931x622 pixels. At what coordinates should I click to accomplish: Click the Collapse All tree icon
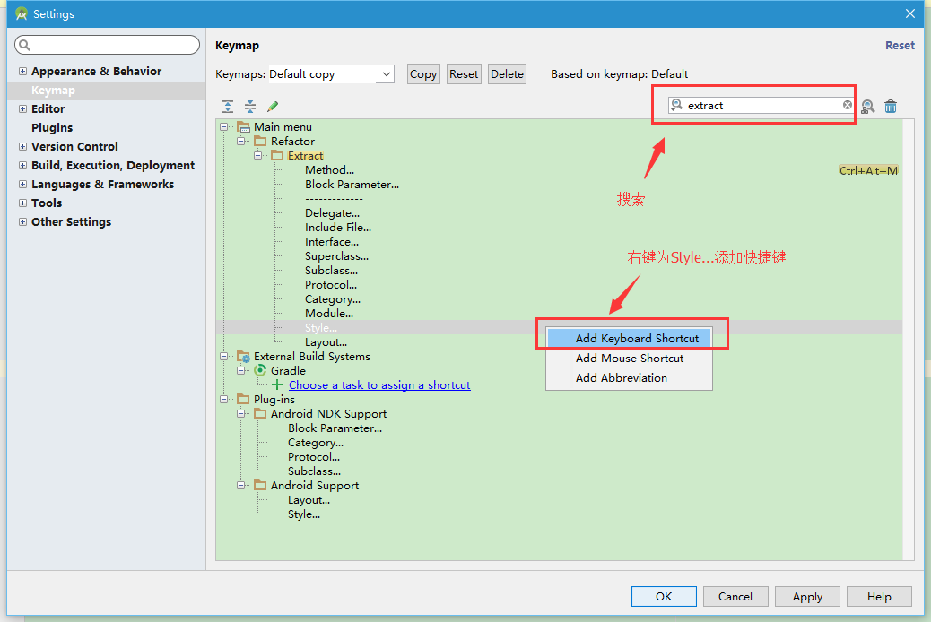point(250,107)
